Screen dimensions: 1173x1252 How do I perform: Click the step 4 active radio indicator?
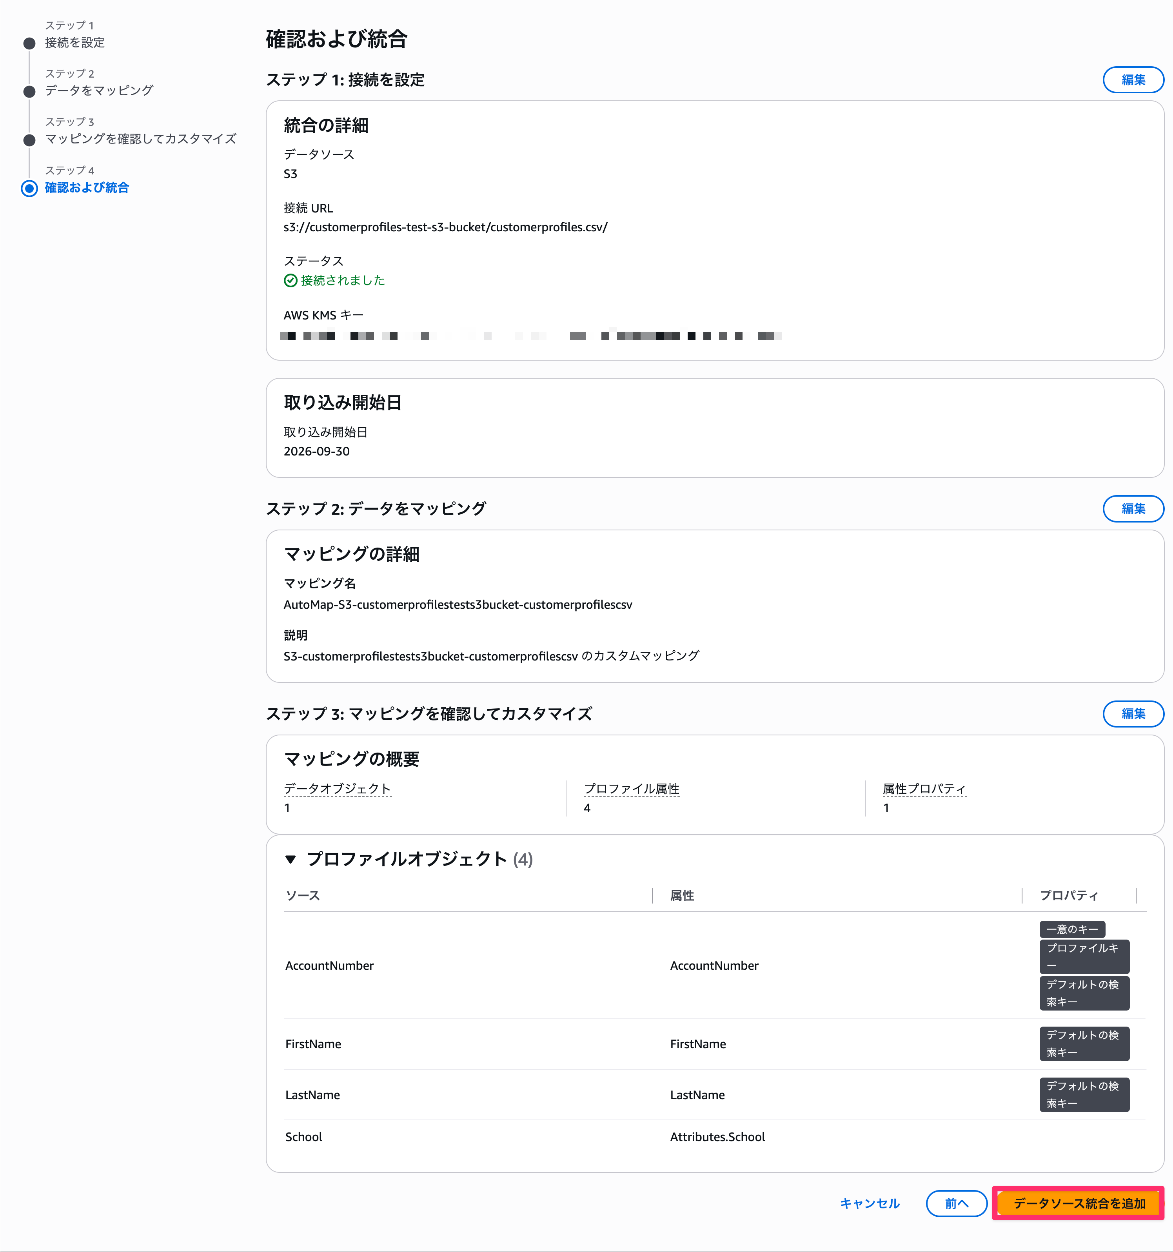30,188
